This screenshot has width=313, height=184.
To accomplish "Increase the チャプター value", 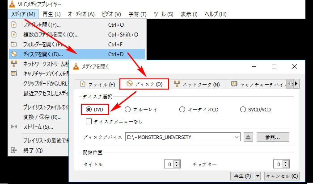I will (x=286, y=162).
